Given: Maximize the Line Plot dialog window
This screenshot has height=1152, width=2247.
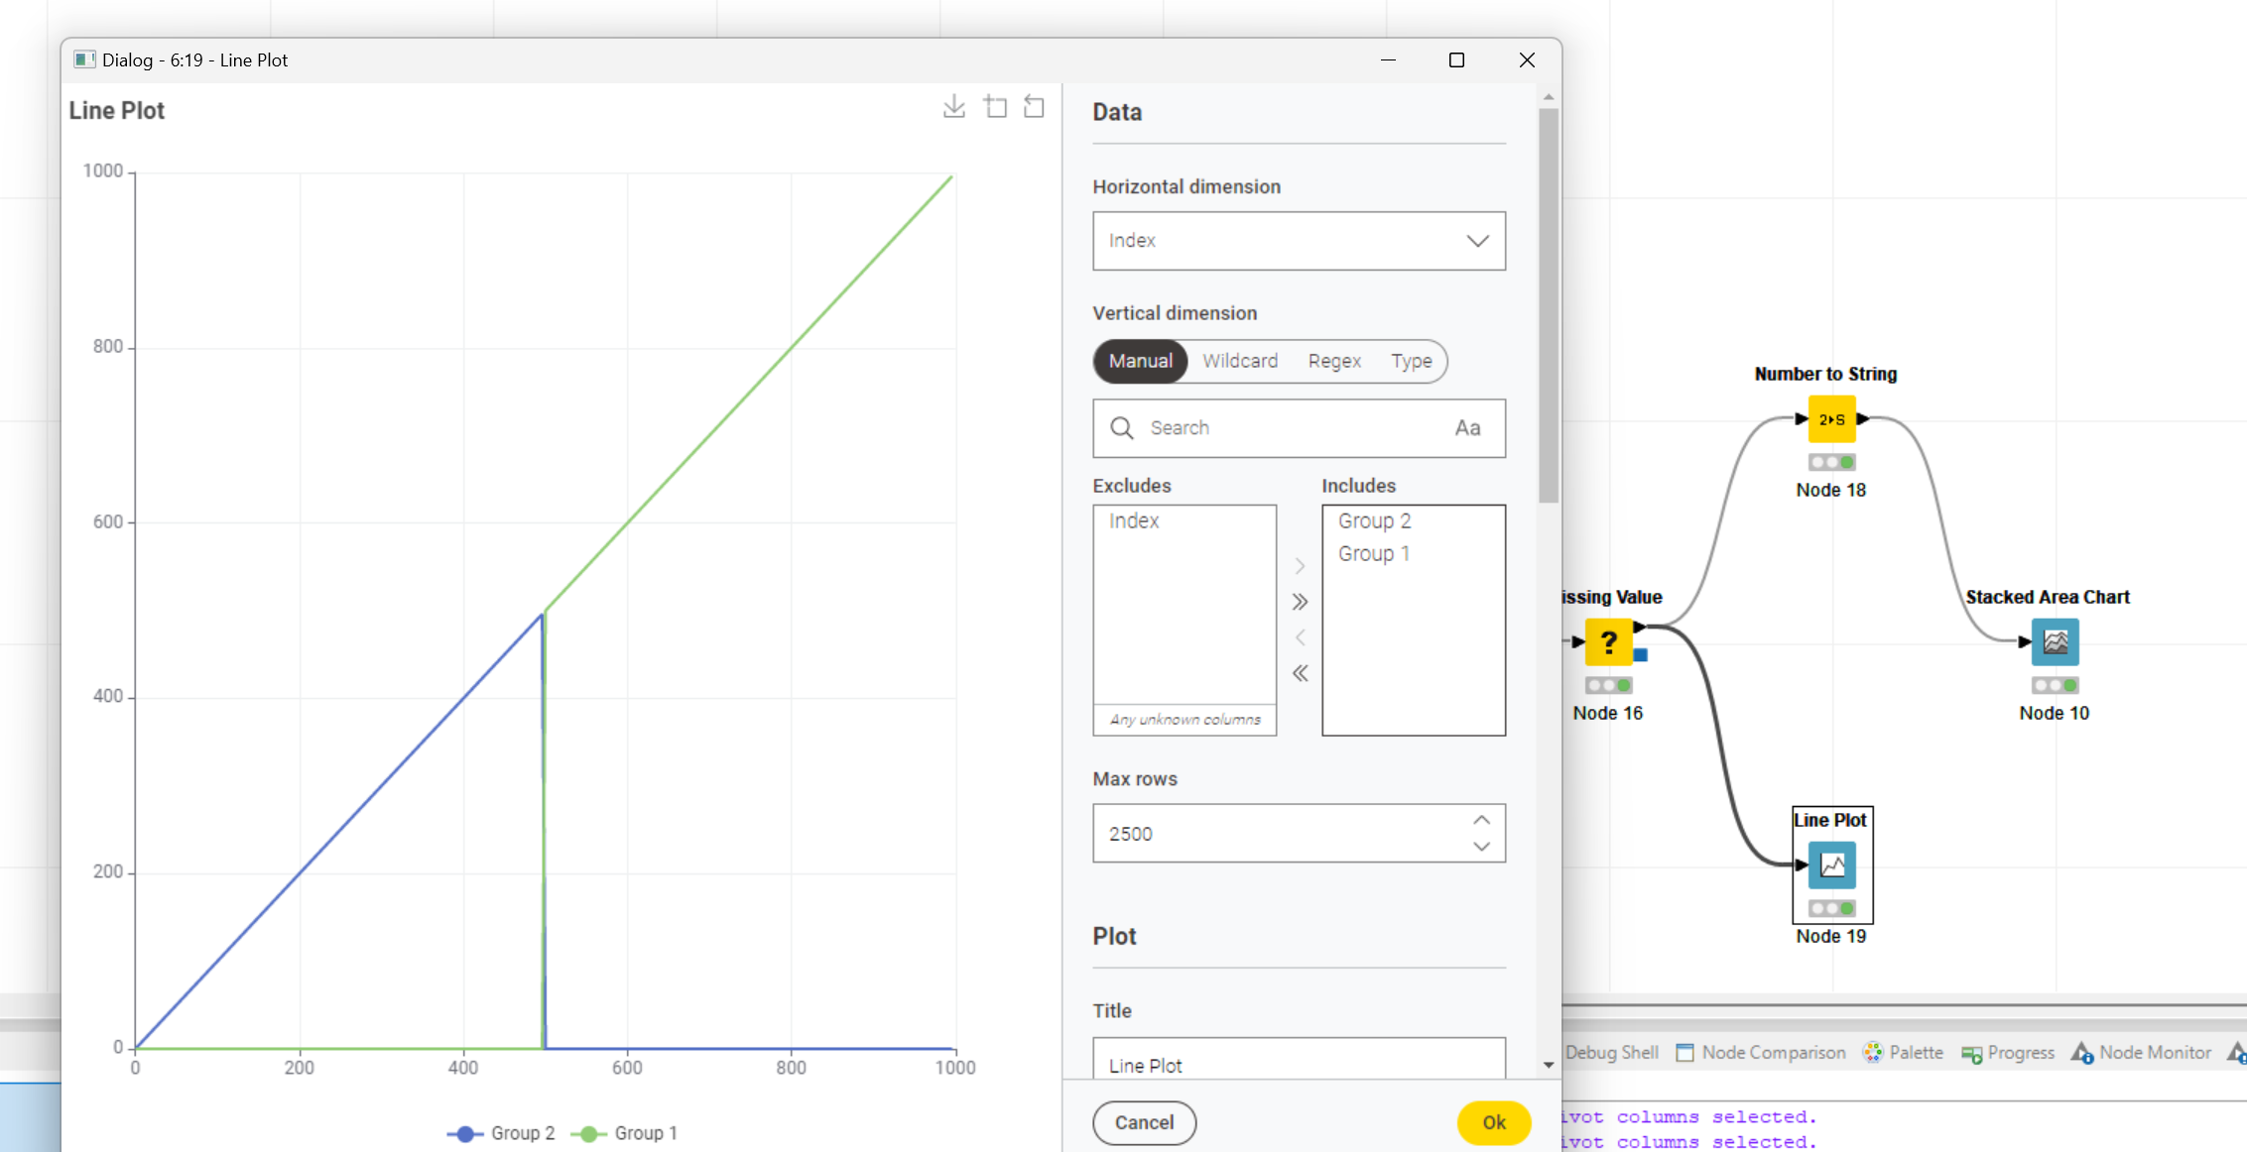Looking at the screenshot, I should (x=1456, y=60).
